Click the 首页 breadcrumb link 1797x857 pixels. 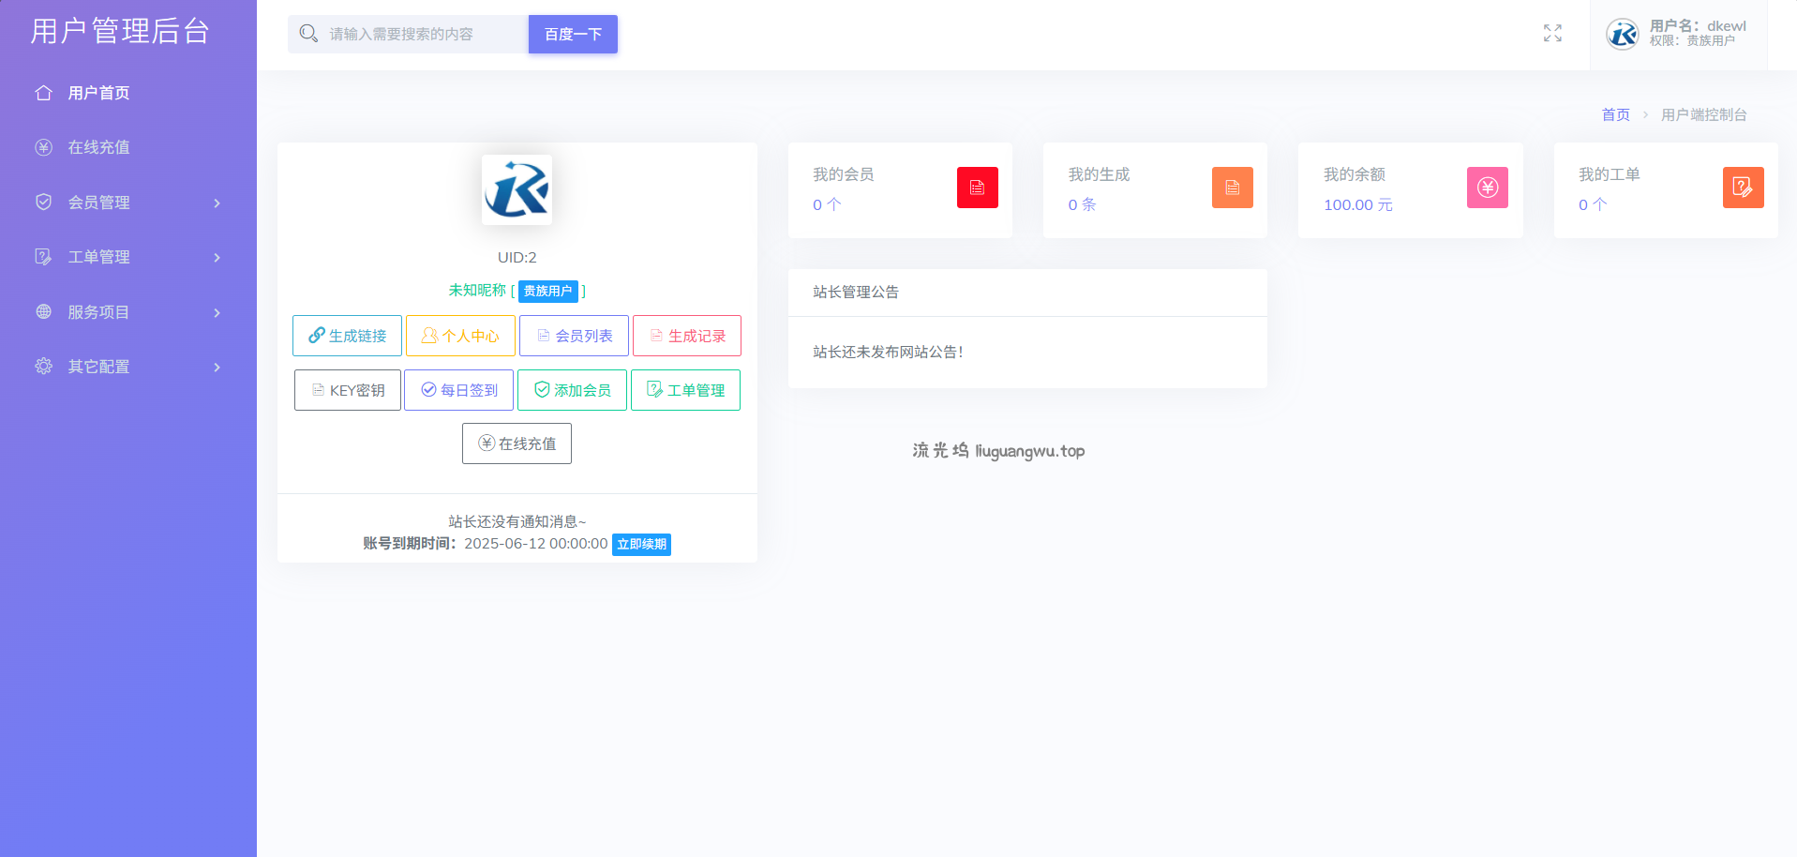point(1615,114)
